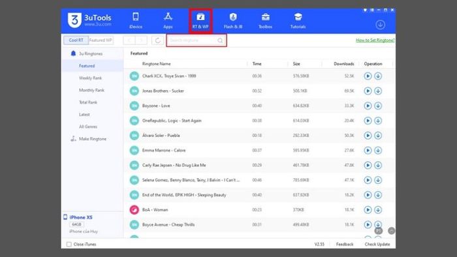Play Emma Marrone - Calore
Viewport: 457px width, 257px height.
pos(368,150)
